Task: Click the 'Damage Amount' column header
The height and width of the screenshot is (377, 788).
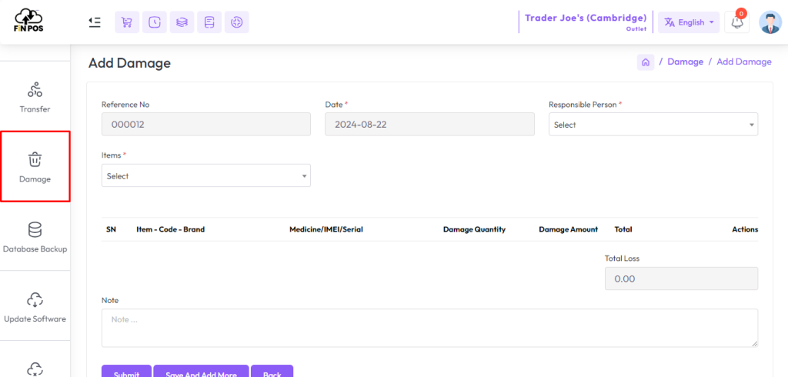Action: click(x=569, y=229)
